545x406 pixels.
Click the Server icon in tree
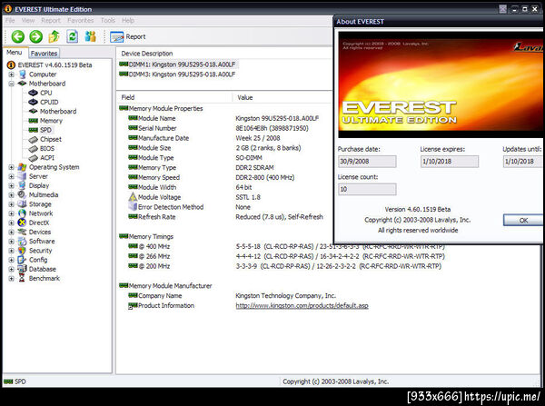pos(22,176)
